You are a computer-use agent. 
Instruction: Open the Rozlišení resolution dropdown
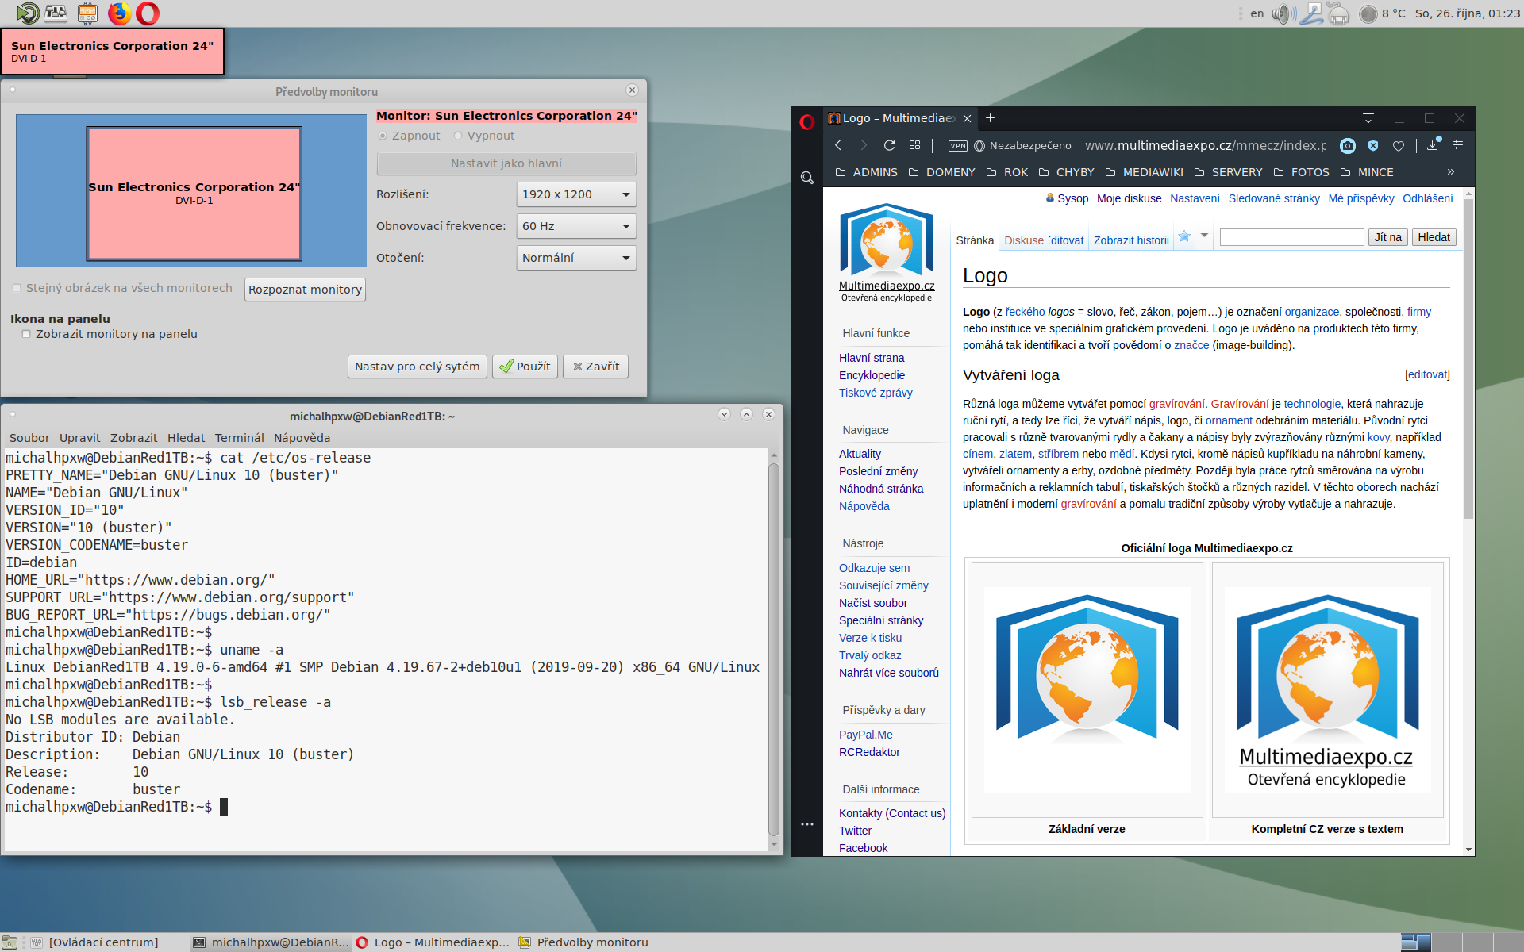coord(575,194)
